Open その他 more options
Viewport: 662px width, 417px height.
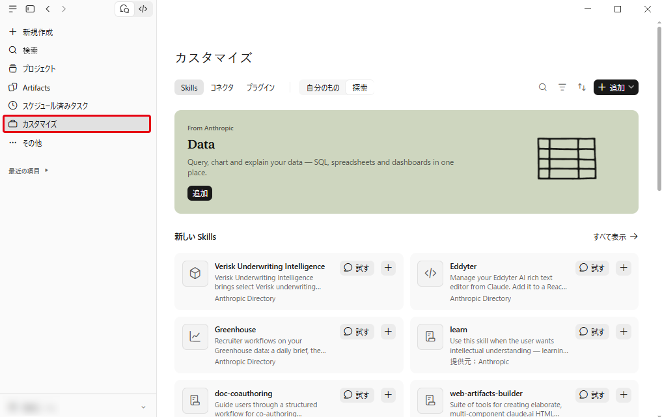tap(77, 143)
